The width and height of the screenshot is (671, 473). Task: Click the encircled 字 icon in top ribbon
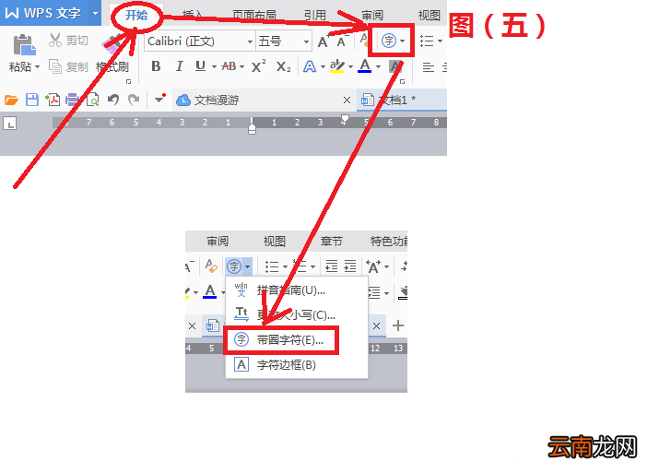[389, 41]
